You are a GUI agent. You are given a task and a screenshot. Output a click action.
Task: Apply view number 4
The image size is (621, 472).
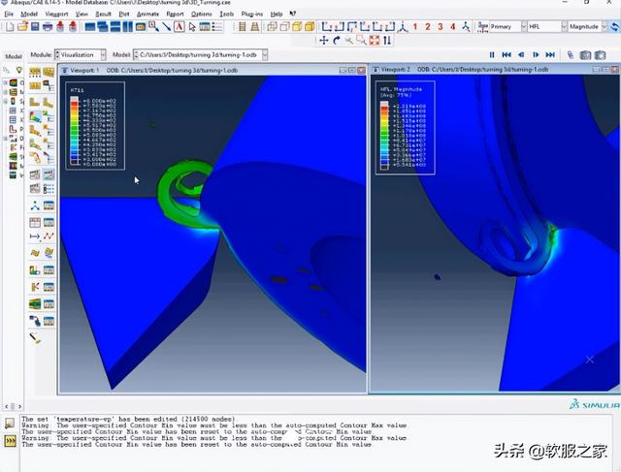[453, 27]
